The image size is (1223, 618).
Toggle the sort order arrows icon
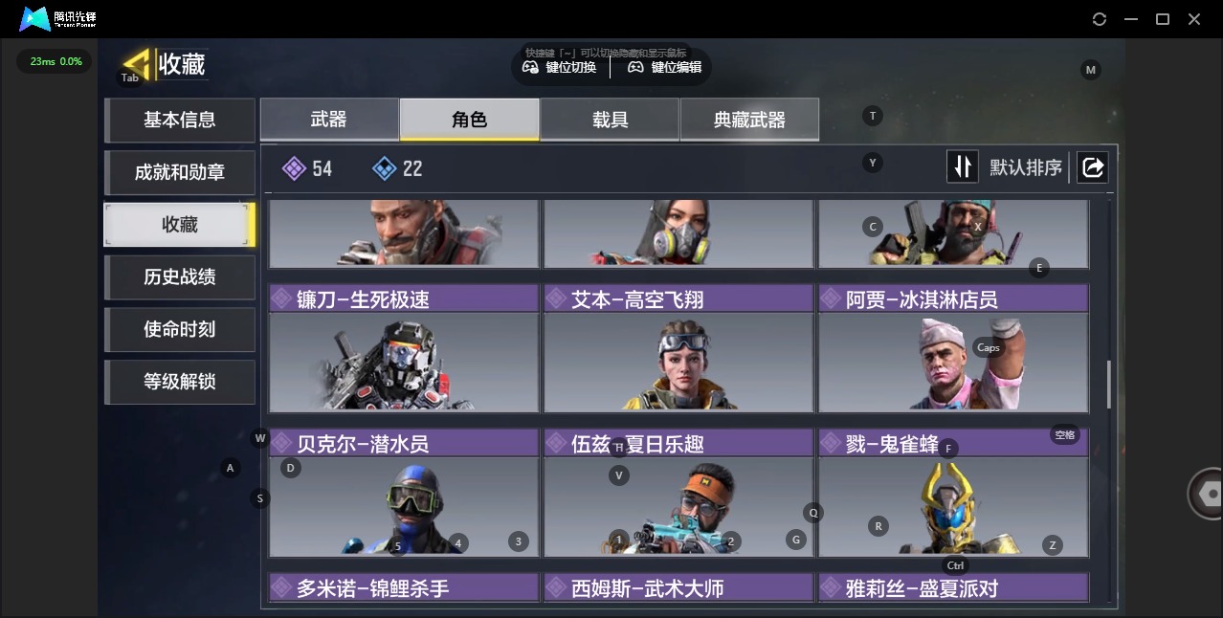(x=963, y=167)
